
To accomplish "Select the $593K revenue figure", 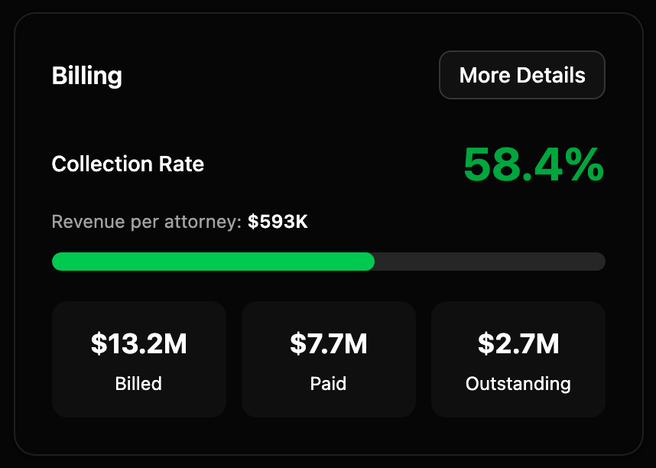I will (x=277, y=222).
